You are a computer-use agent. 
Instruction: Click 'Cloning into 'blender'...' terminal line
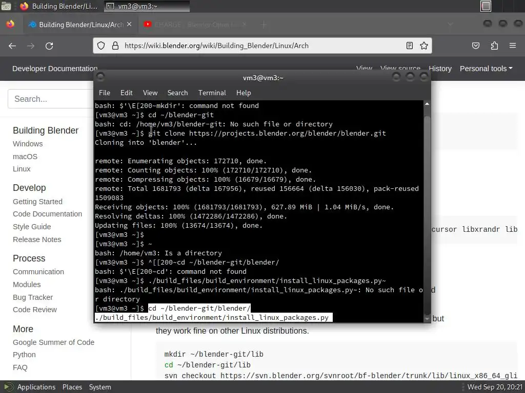point(146,142)
